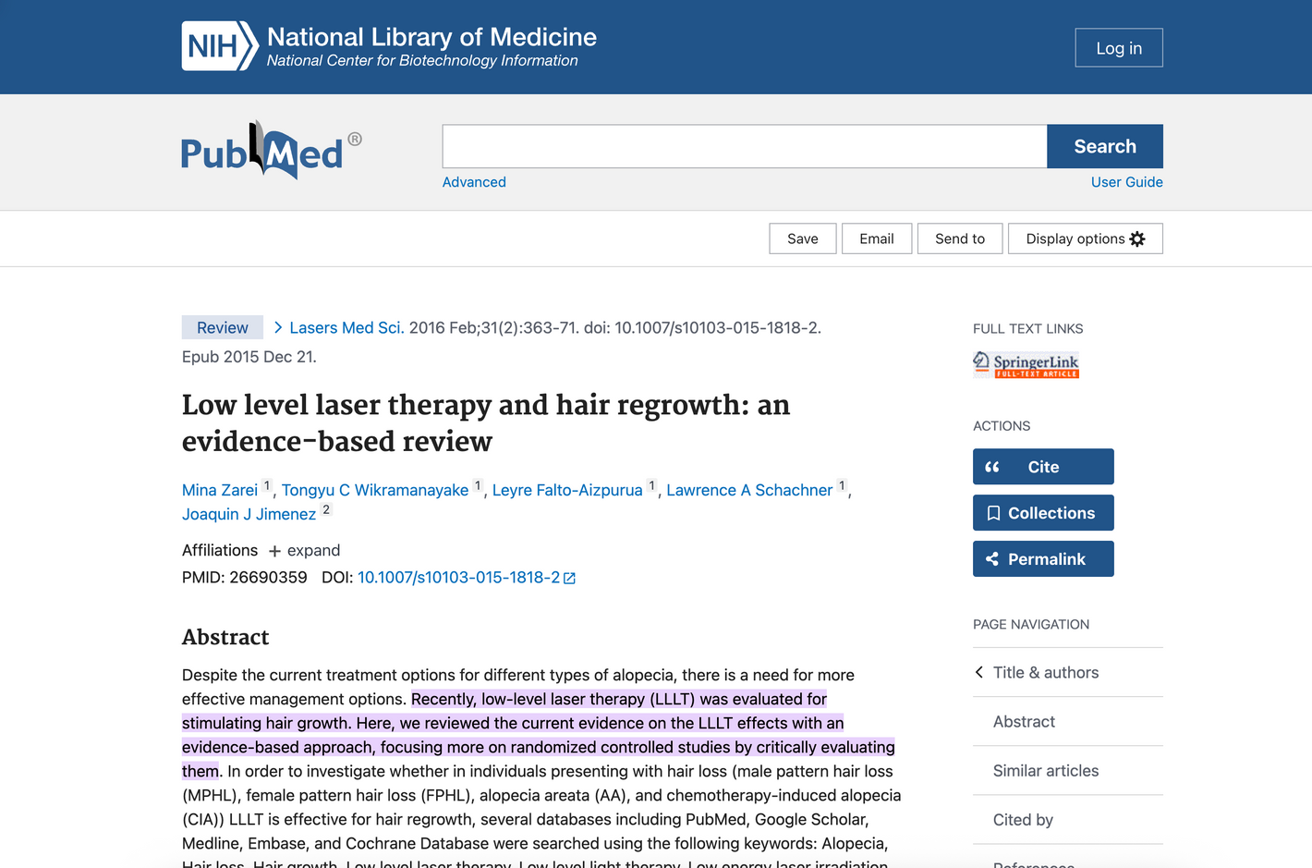Image resolution: width=1312 pixels, height=868 pixels.
Task: Click the gear icon in Display options
Action: pos(1137,238)
